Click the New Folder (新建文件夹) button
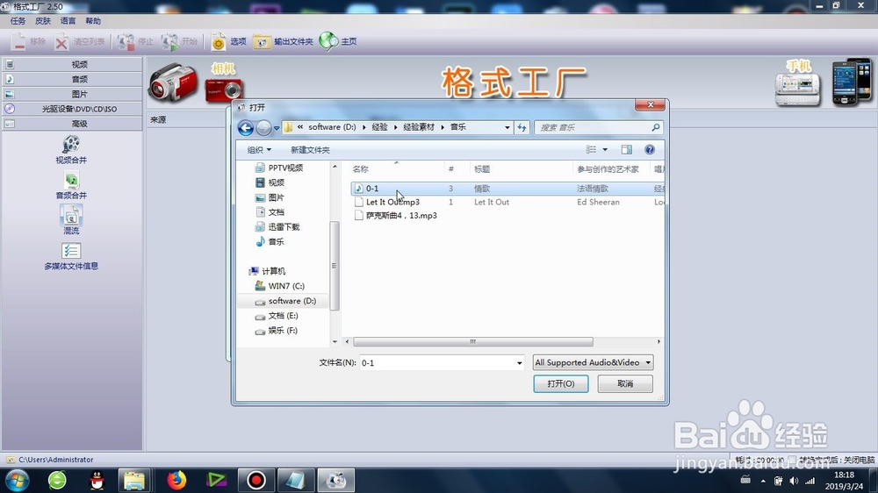Image resolution: width=878 pixels, height=493 pixels. [x=310, y=149]
